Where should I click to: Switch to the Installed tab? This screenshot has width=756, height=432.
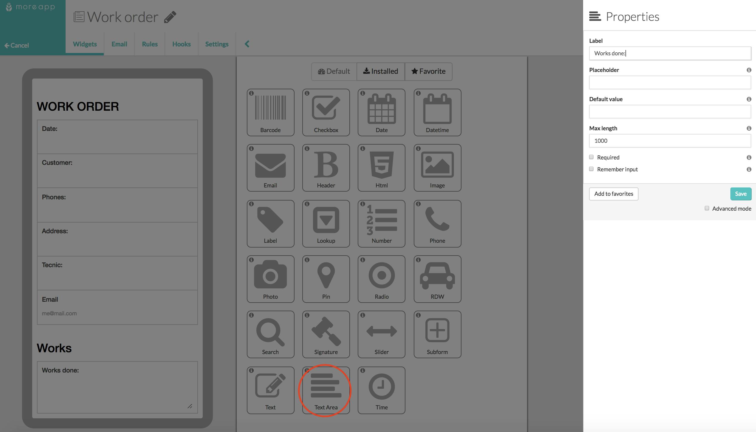(x=381, y=71)
